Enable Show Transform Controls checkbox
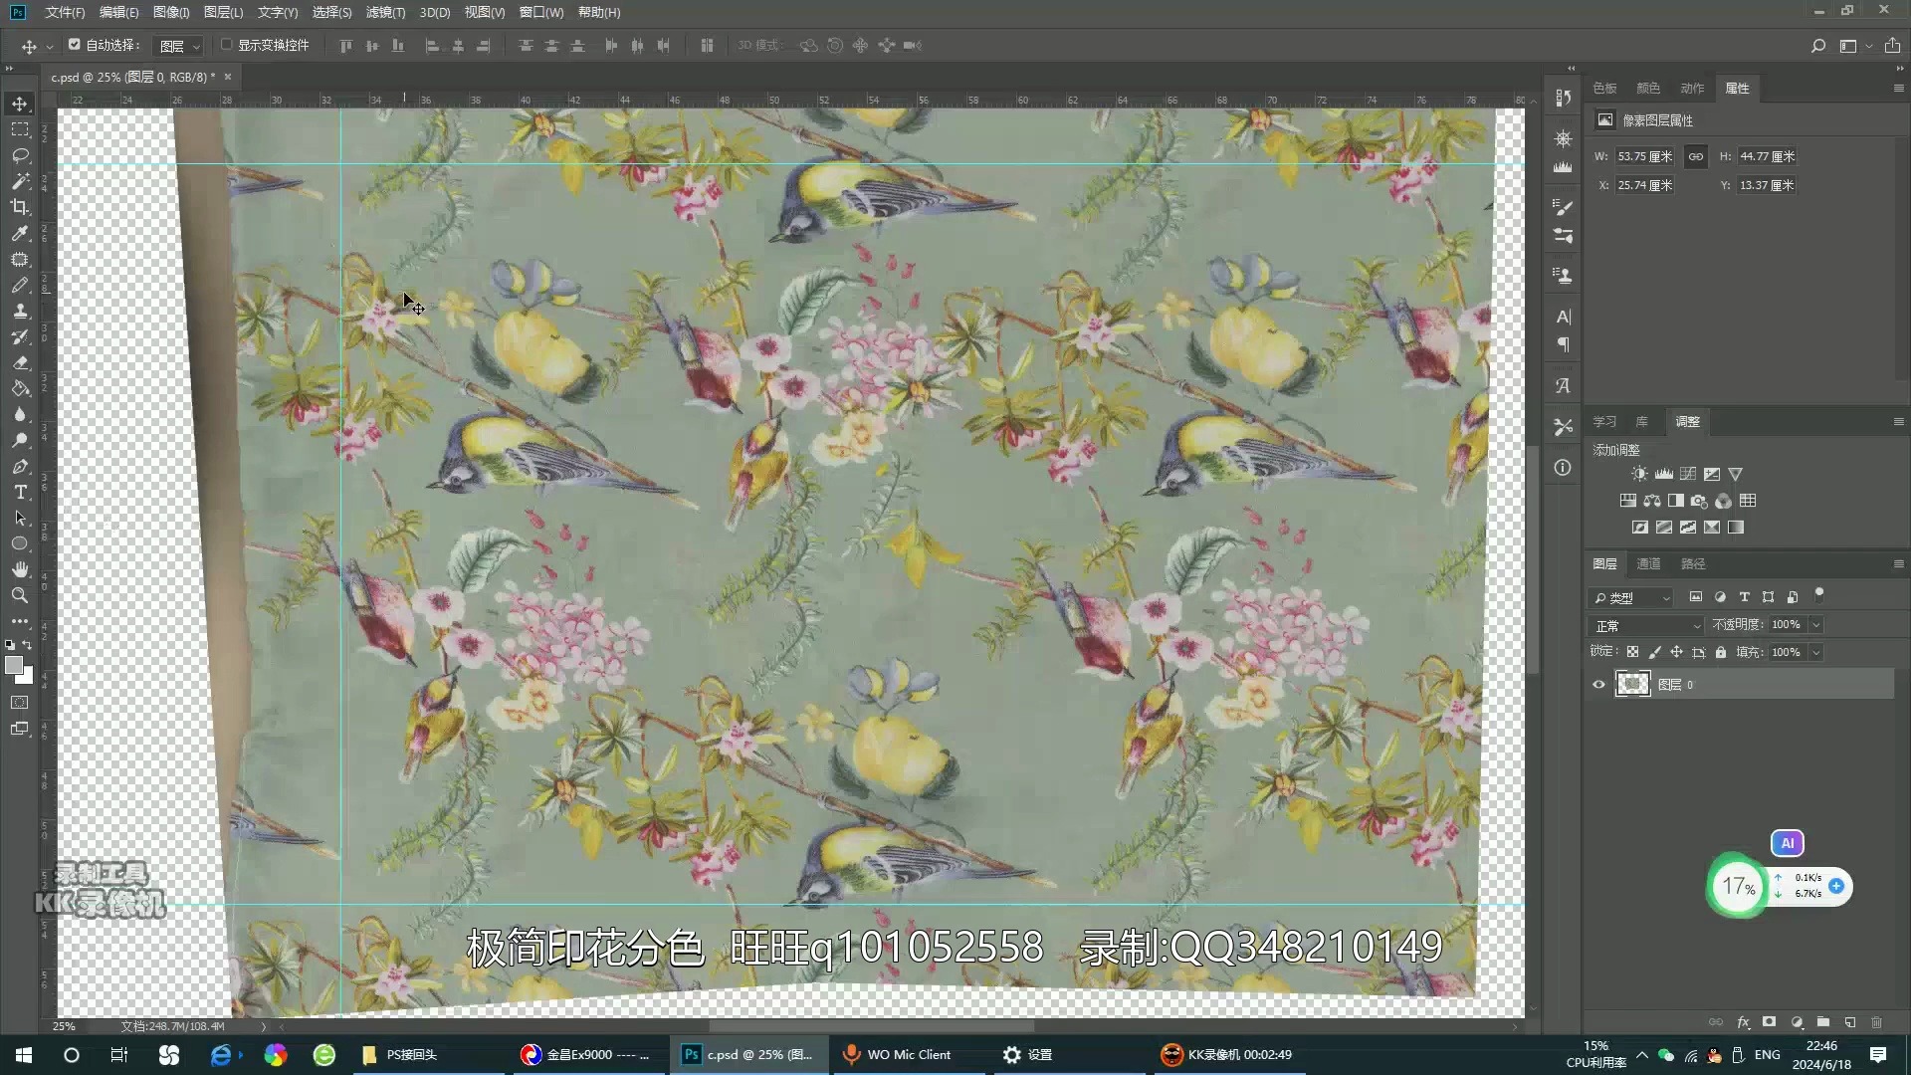 point(226,45)
